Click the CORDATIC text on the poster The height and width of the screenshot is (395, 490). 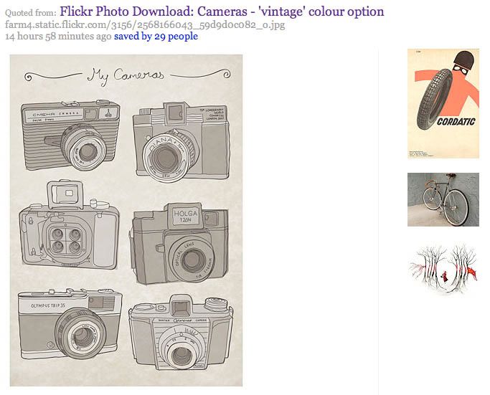point(456,121)
